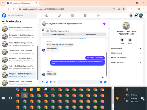
Task: Expand the Chat members section
Action: (126, 53)
